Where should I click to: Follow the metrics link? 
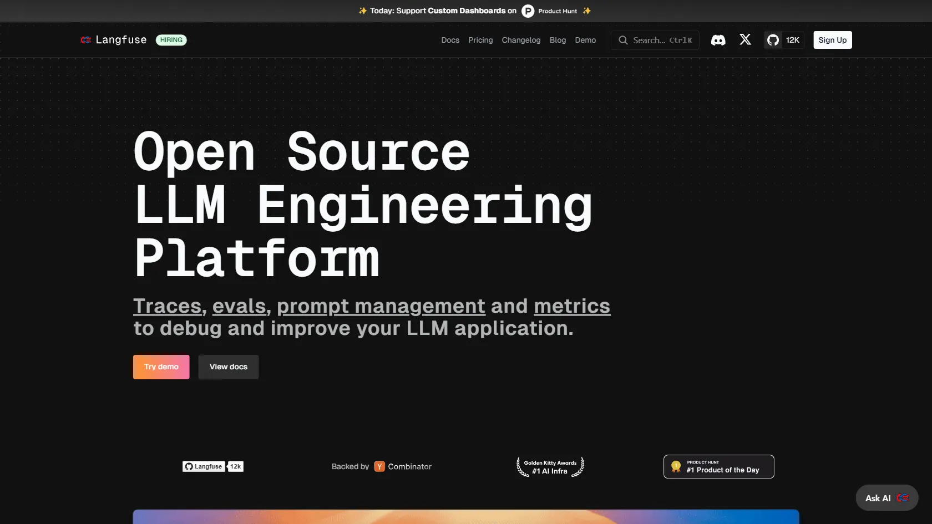(x=572, y=306)
